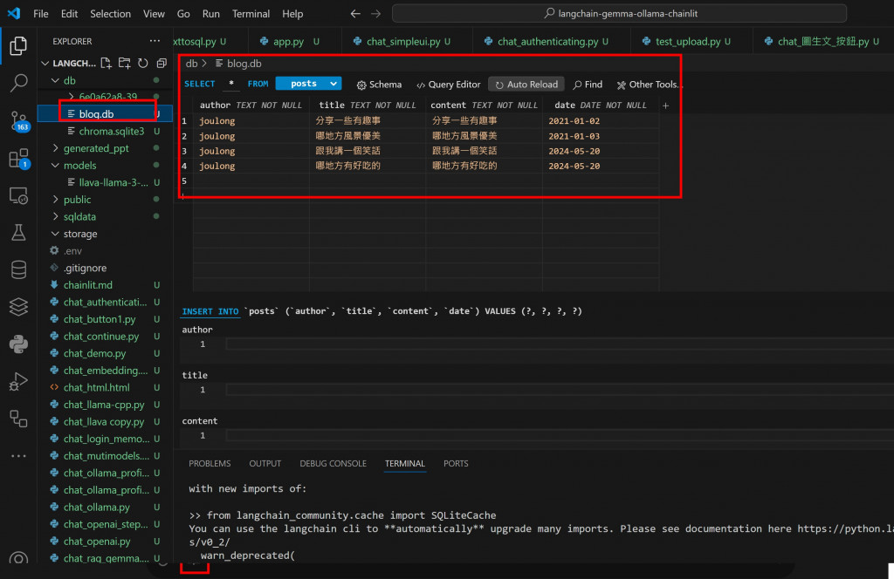The height and width of the screenshot is (579, 894).
Task: Open the .gitignore file
Action: pyautogui.click(x=105, y=268)
